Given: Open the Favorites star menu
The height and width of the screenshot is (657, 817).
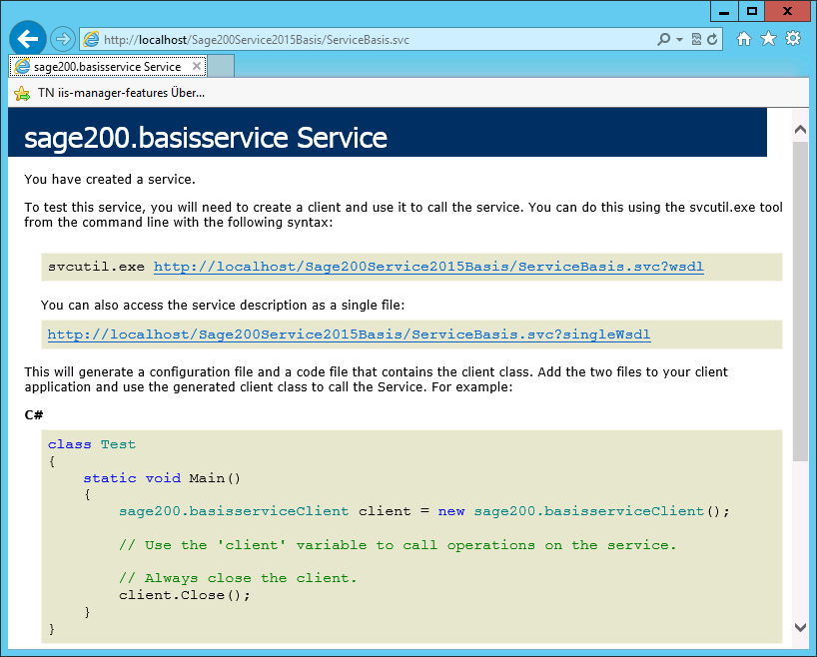Looking at the screenshot, I should point(768,39).
